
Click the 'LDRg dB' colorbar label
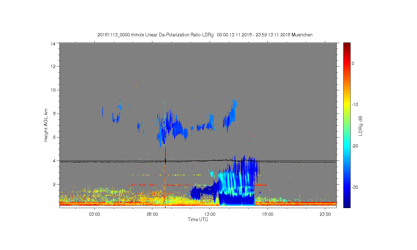click(361, 126)
